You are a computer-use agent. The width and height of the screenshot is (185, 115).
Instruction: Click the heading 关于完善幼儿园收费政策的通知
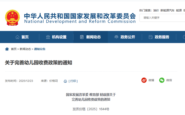click(x=39, y=63)
